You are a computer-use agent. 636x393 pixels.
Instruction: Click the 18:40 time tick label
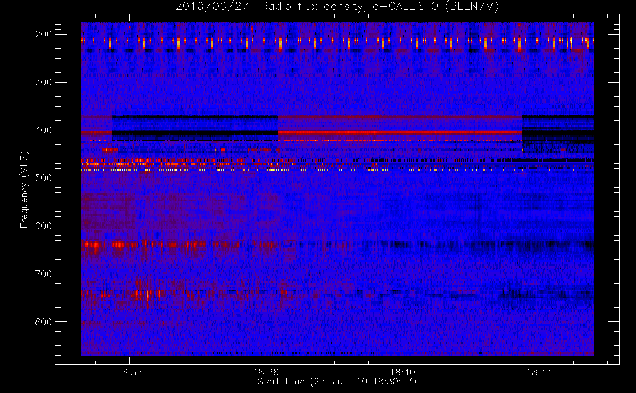(x=403, y=372)
